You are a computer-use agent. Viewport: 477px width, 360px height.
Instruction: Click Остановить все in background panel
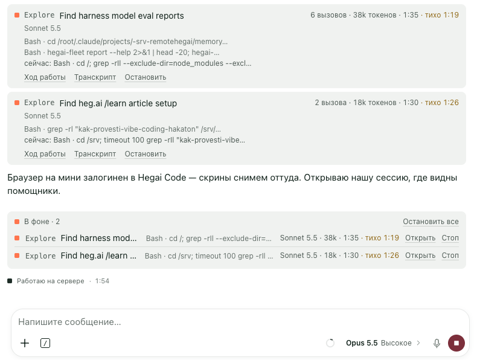click(x=431, y=222)
